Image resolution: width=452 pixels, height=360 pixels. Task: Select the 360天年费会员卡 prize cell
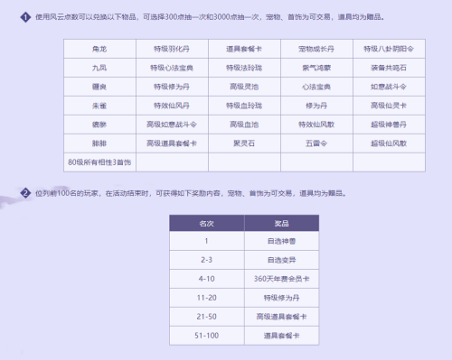coord(282,279)
